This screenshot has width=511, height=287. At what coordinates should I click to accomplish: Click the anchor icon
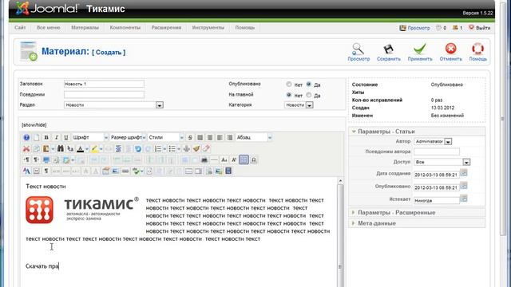click(186, 149)
